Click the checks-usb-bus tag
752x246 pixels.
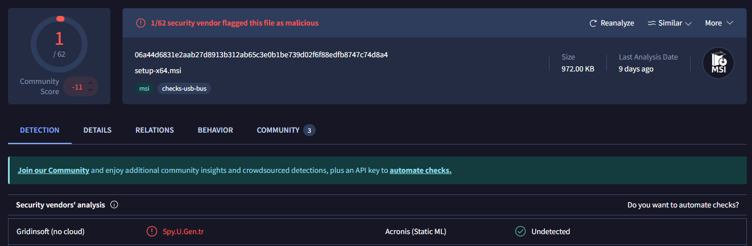[x=184, y=88]
